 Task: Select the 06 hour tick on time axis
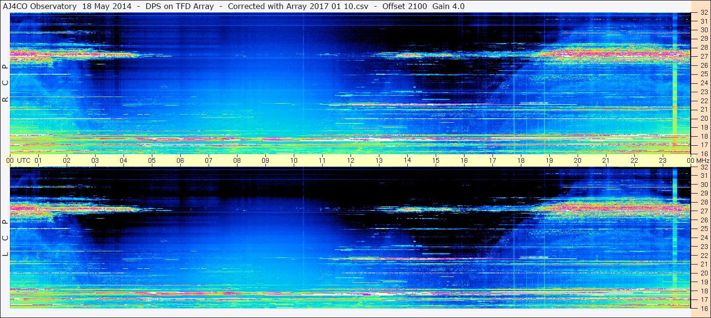coord(180,160)
